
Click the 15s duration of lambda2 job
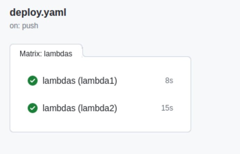point(167,108)
